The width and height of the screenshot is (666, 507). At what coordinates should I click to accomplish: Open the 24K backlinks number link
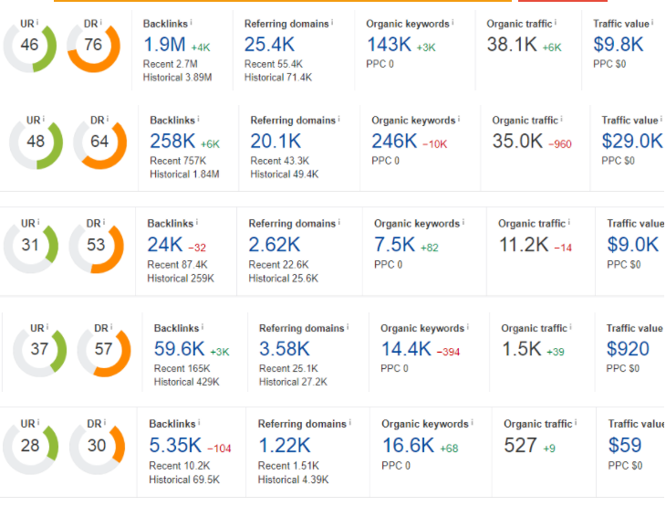[164, 244]
